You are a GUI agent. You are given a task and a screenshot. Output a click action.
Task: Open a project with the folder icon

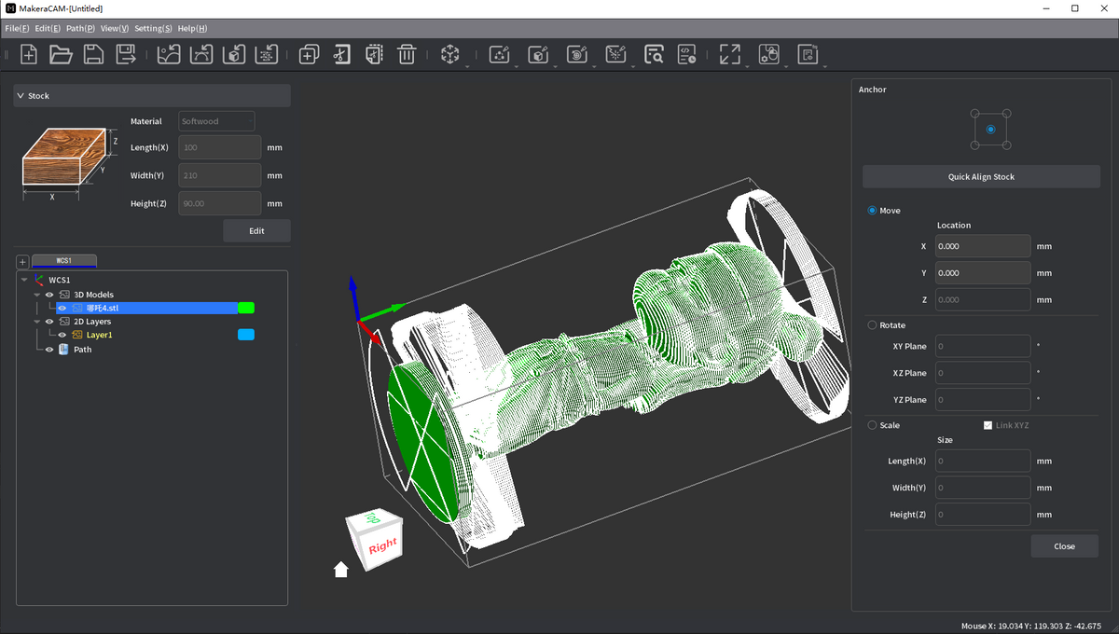(x=61, y=54)
